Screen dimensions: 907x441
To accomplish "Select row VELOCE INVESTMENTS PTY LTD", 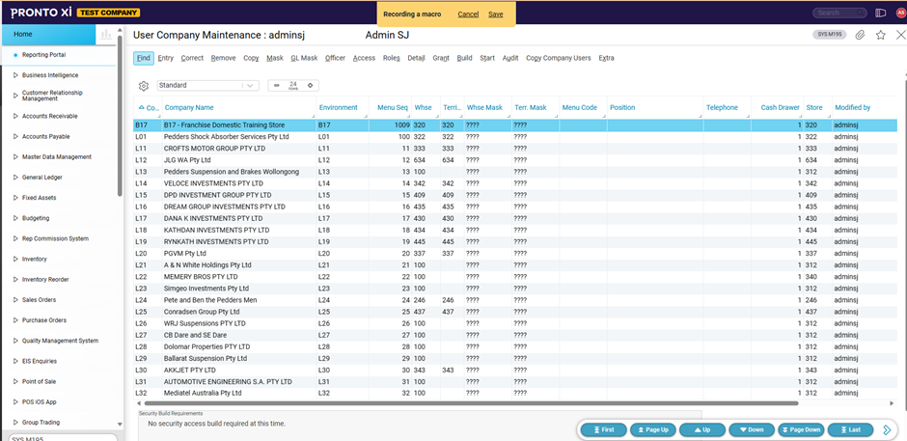I will 515,183.
